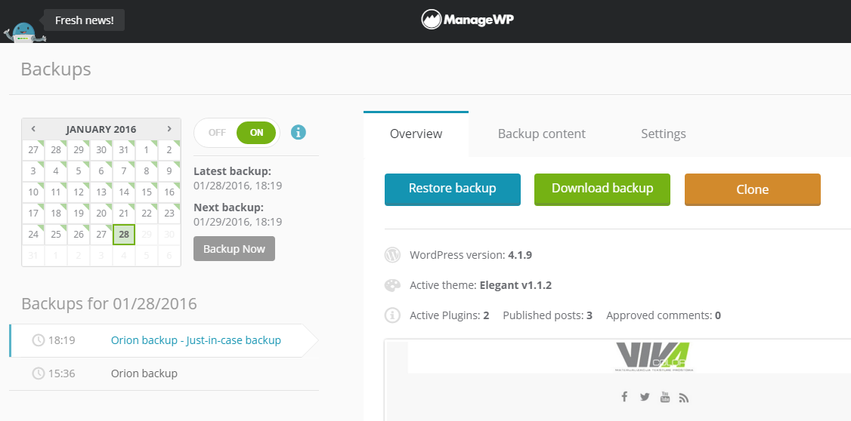Click the Twitter icon in site preview
Image resolution: width=851 pixels, height=421 pixels.
(645, 397)
